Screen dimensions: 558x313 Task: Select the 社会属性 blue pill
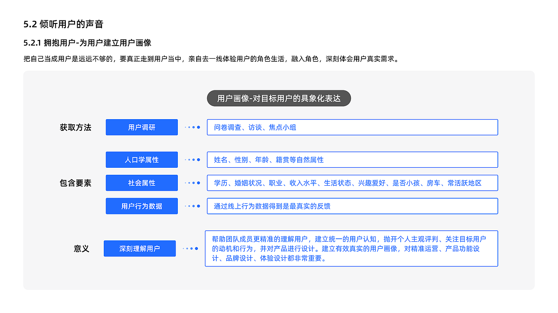[141, 183]
